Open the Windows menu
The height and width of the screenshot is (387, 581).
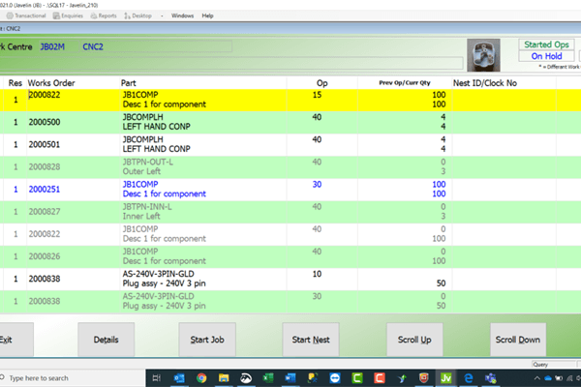[181, 16]
